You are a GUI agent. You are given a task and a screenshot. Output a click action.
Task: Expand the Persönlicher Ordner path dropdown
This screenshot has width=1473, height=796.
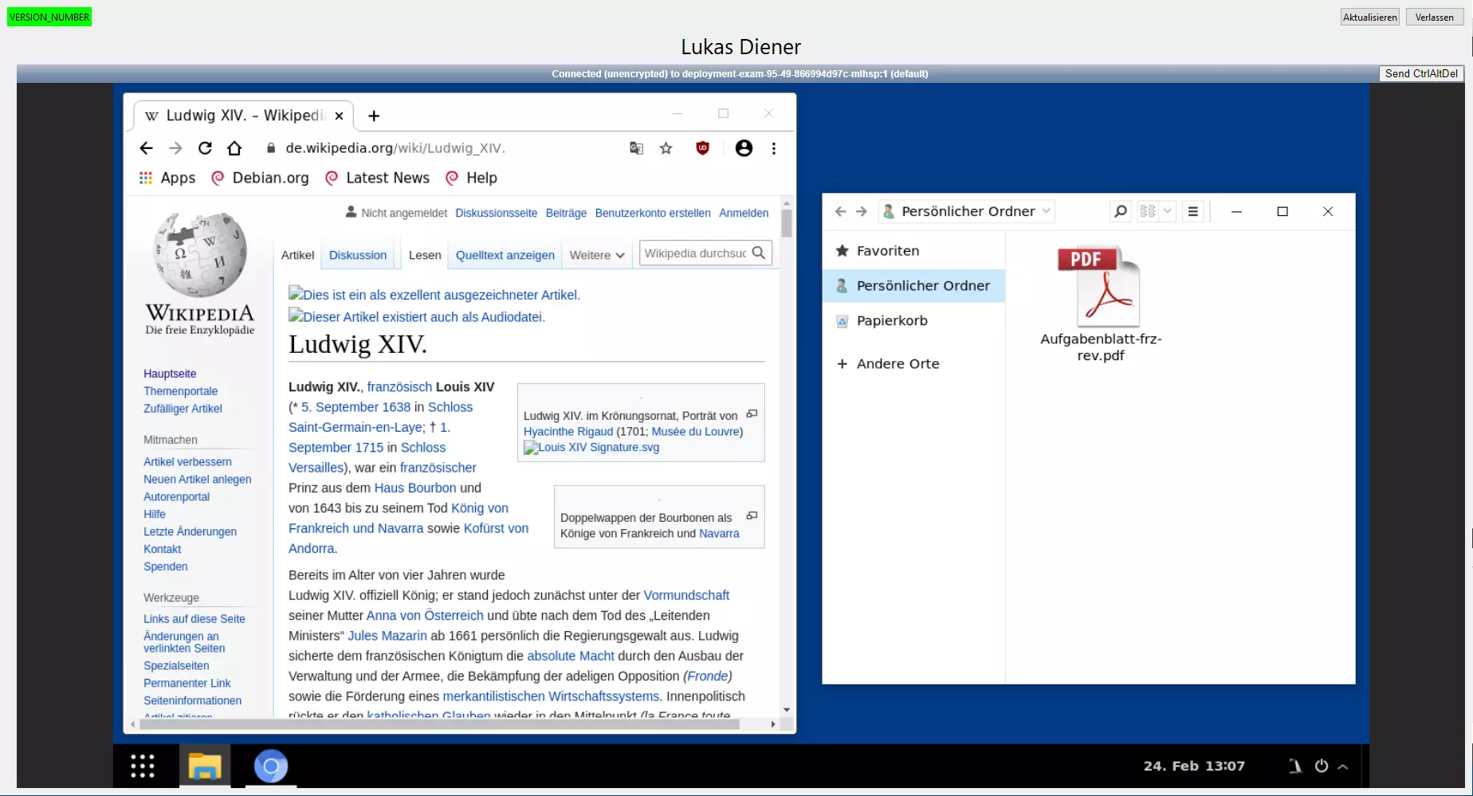coord(1046,211)
